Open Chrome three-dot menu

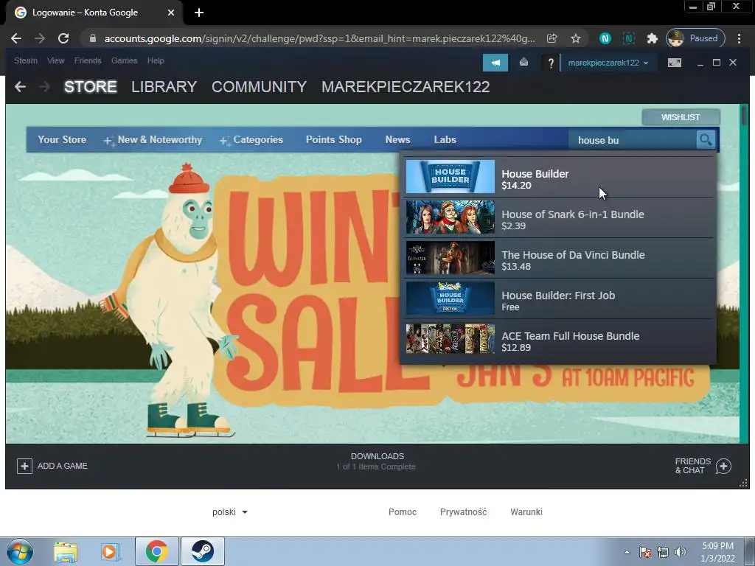(739, 38)
